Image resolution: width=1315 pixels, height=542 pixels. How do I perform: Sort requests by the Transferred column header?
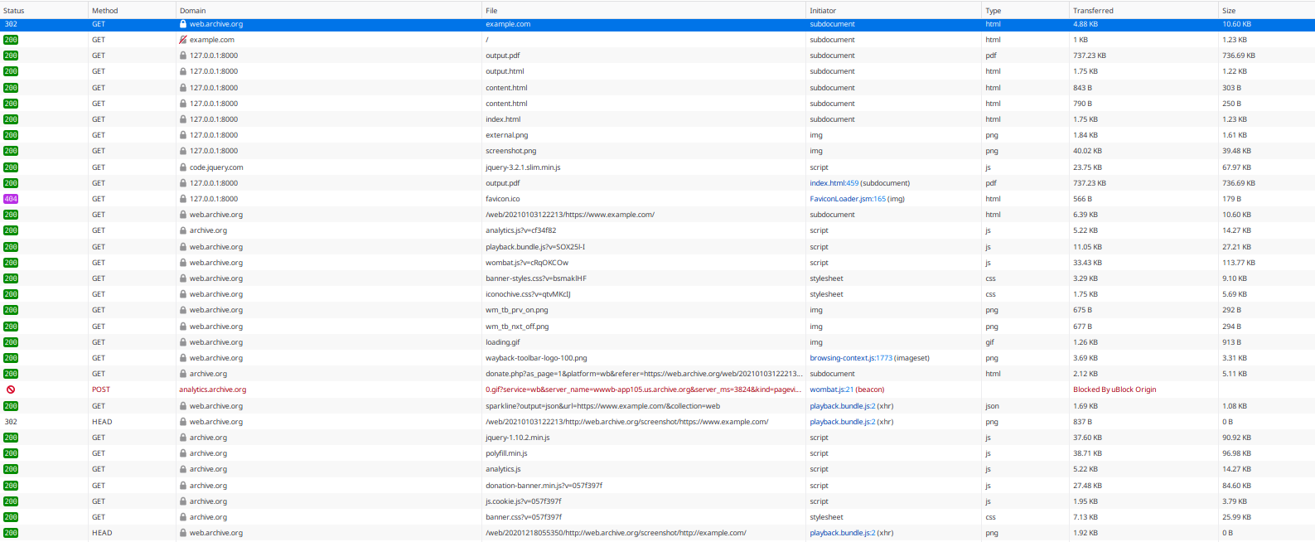point(1143,11)
